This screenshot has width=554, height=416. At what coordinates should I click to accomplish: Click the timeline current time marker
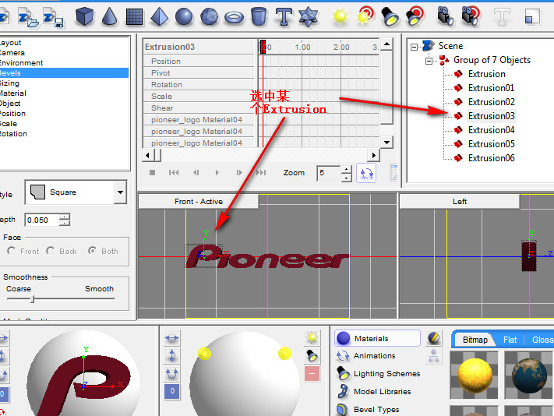point(263,47)
